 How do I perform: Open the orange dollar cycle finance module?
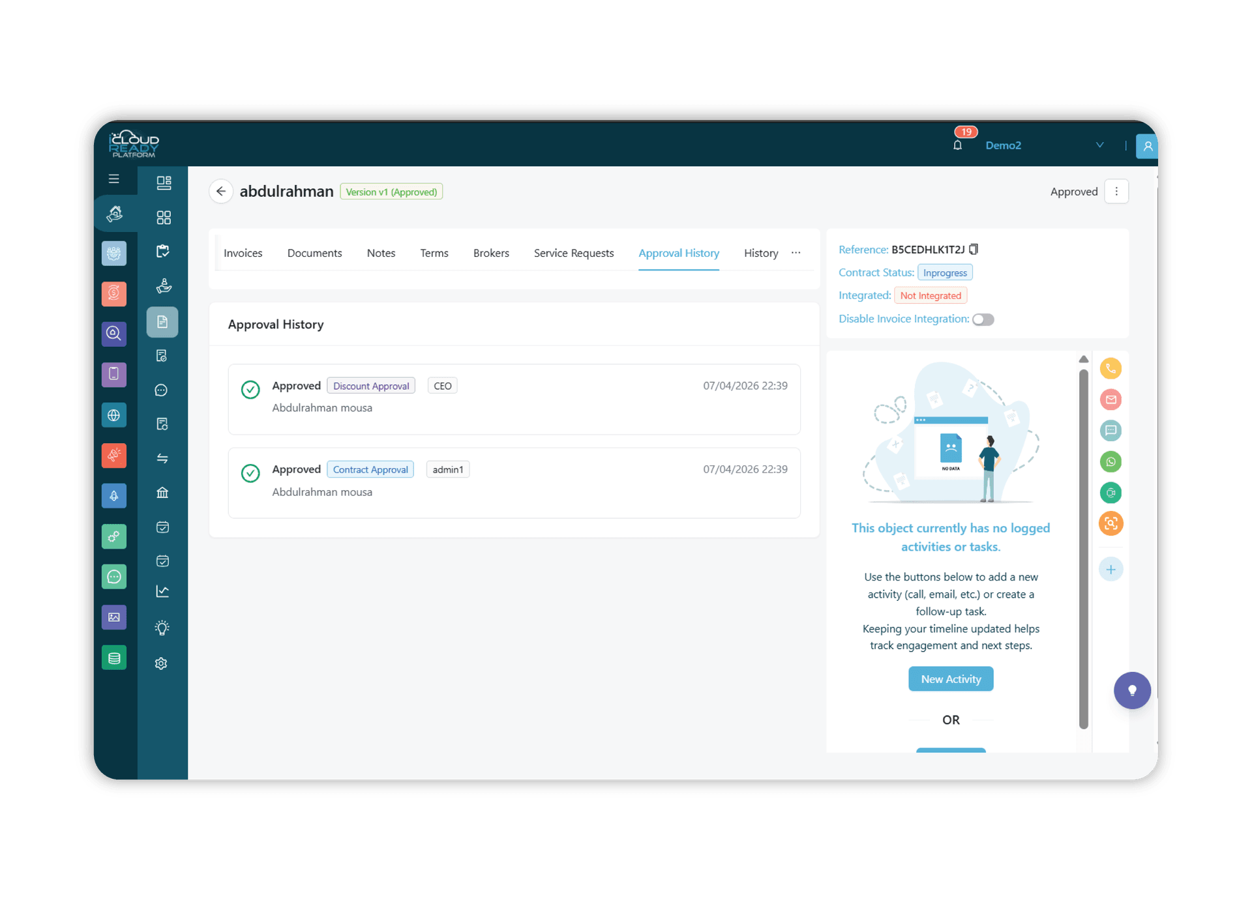[114, 294]
